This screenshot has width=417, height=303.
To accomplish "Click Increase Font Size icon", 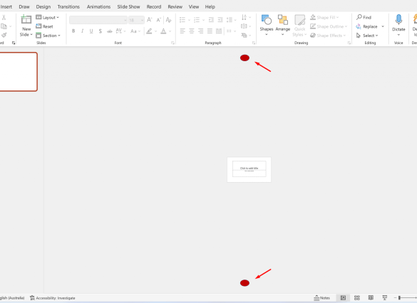I will click(x=150, y=20).
